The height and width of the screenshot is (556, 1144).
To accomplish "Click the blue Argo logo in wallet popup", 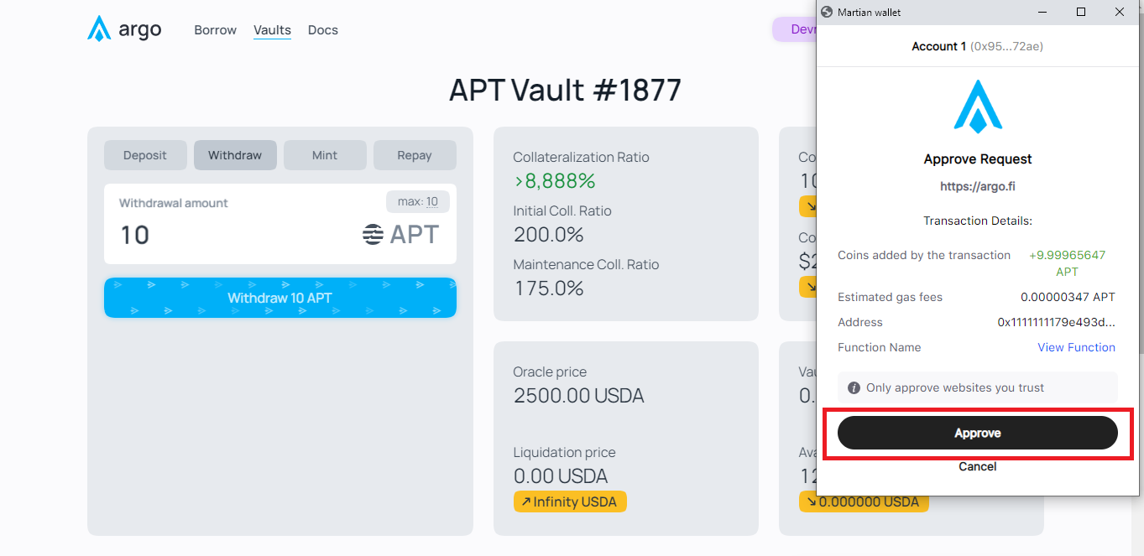I will 978,107.
